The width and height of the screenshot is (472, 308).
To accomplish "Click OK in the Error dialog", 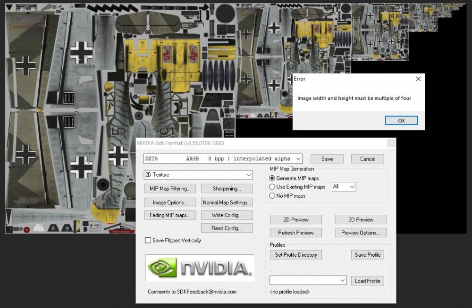I will [x=401, y=121].
